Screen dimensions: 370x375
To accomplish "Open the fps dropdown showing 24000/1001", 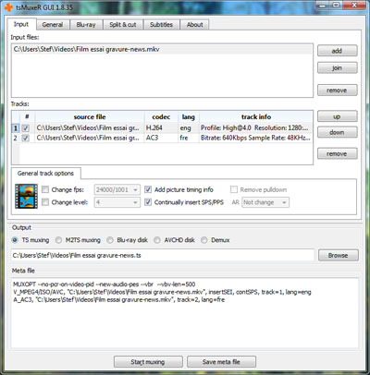I will coord(117,189).
